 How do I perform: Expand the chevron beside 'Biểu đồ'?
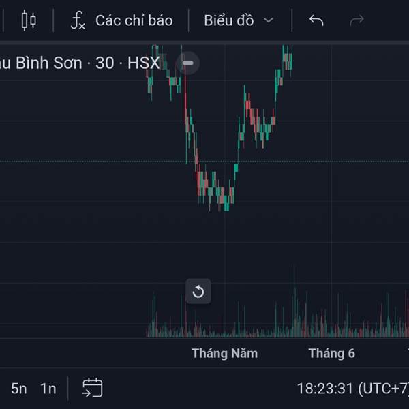269,20
